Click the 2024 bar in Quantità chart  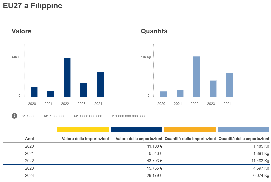tap(230, 85)
